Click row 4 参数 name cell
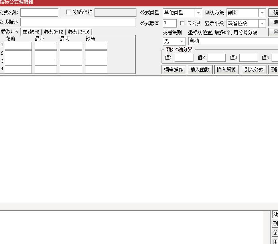The height and width of the screenshot is (244, 278). coord(18,69)
